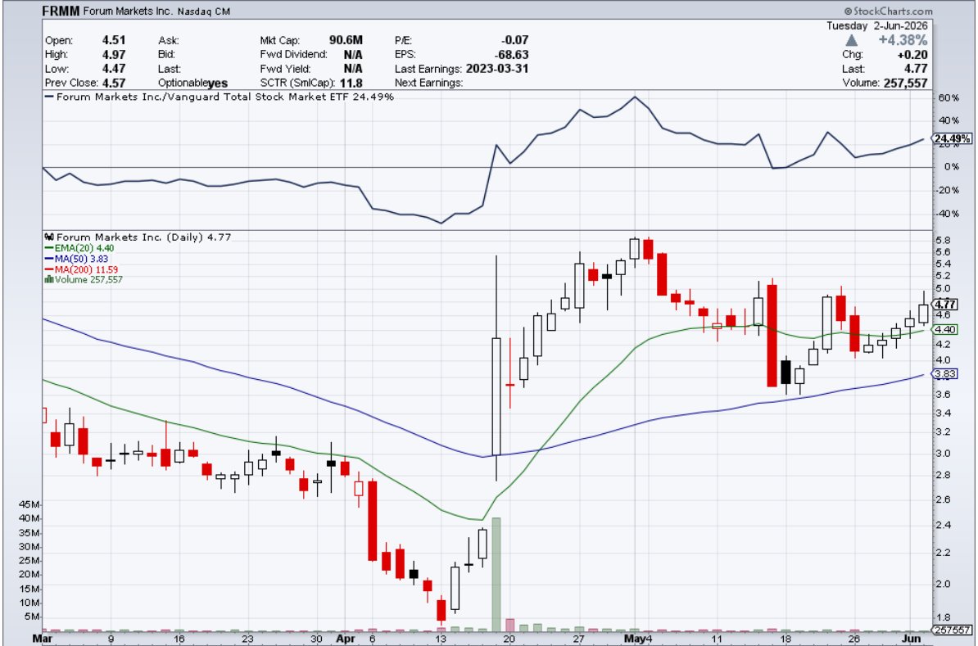Click the Fwd Dividend label
978x646 pixels.
pos(294,55)
